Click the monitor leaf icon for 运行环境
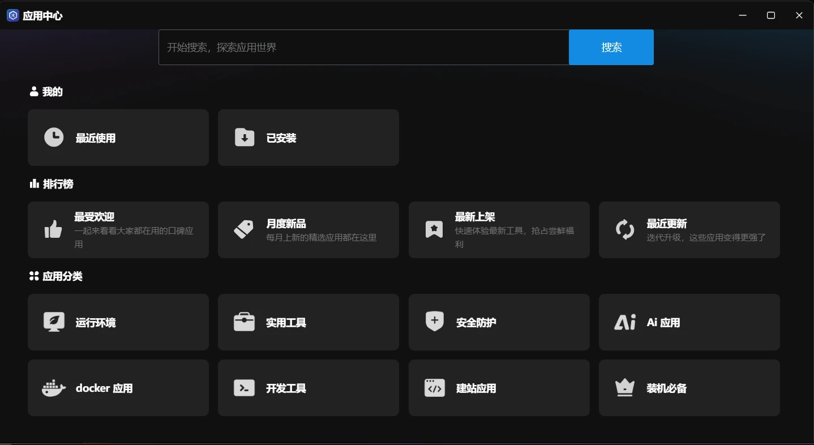This screenshot has height=445, width=814. tap(54, 322)
